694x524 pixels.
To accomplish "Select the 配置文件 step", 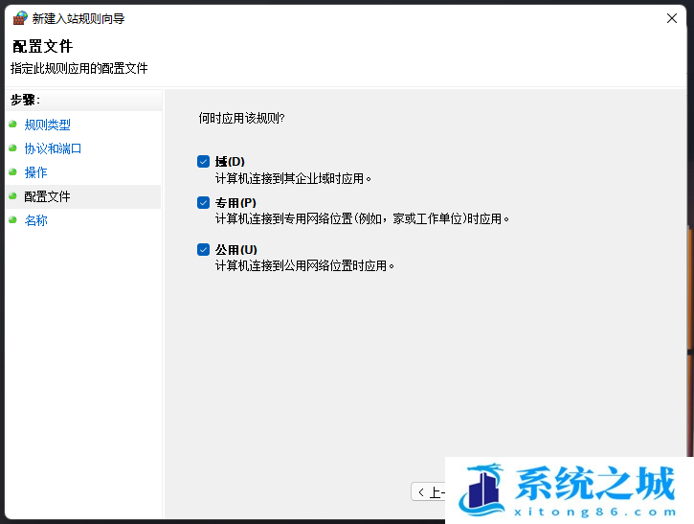I will [47, 196].
